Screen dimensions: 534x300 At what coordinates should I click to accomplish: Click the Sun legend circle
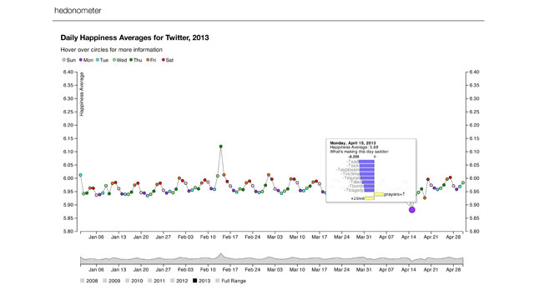(63, 60)
